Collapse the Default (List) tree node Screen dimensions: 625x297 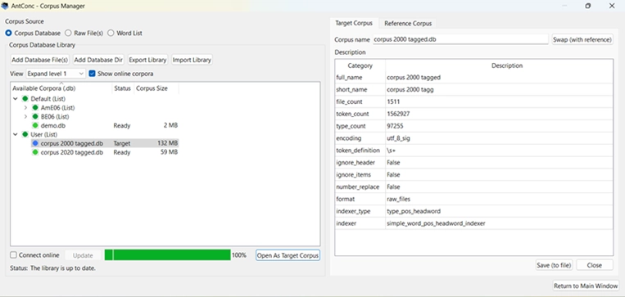(15, 99)
